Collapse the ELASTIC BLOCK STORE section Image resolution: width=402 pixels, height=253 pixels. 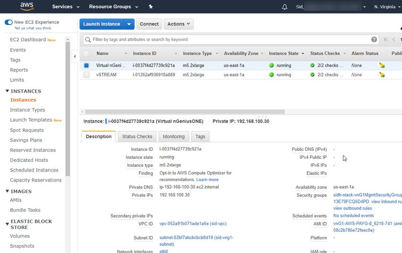[7, 224]
